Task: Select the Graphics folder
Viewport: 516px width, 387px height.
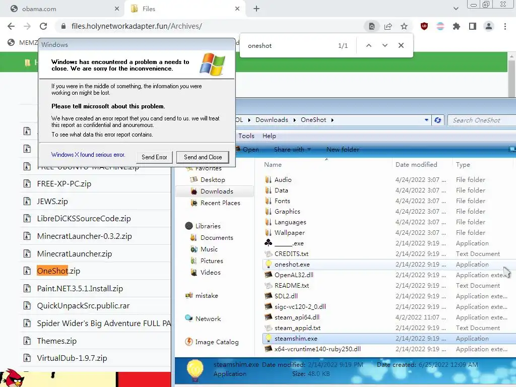Action: click(287, 212)
